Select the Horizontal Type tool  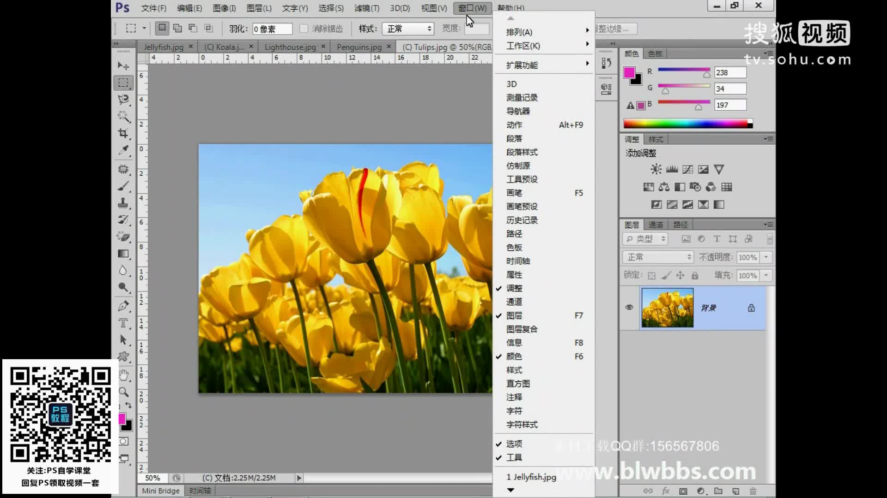tap(123, 323)
